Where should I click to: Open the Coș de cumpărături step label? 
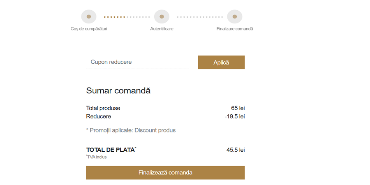click(x=89, y=29)
